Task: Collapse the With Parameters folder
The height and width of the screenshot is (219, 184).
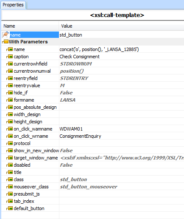Action: point(6,42)
